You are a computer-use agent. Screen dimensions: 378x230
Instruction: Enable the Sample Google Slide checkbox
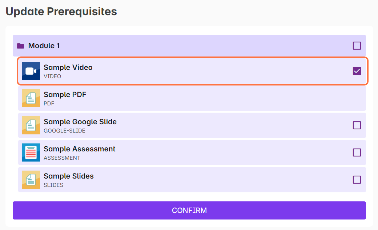357,125
